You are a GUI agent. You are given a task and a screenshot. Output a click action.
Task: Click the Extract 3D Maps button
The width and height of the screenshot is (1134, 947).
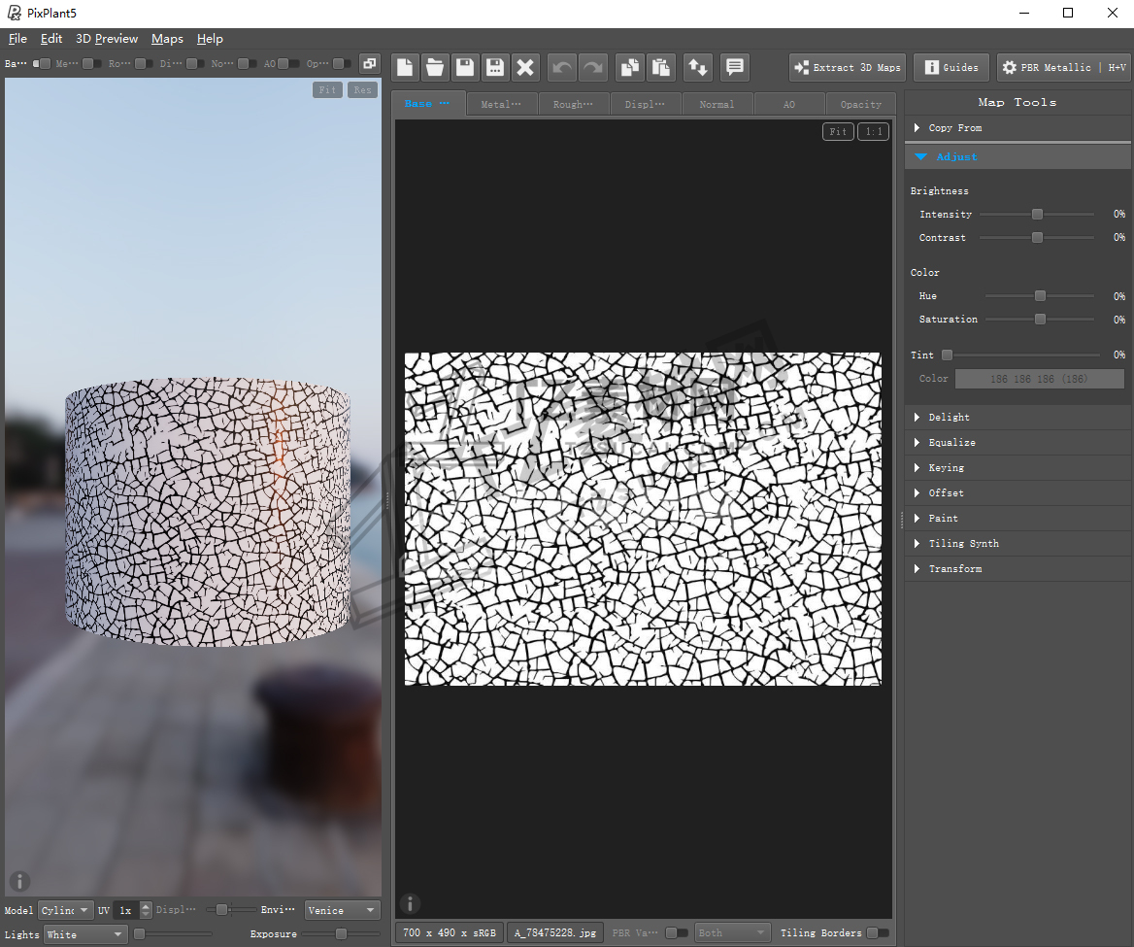point(847,67)
